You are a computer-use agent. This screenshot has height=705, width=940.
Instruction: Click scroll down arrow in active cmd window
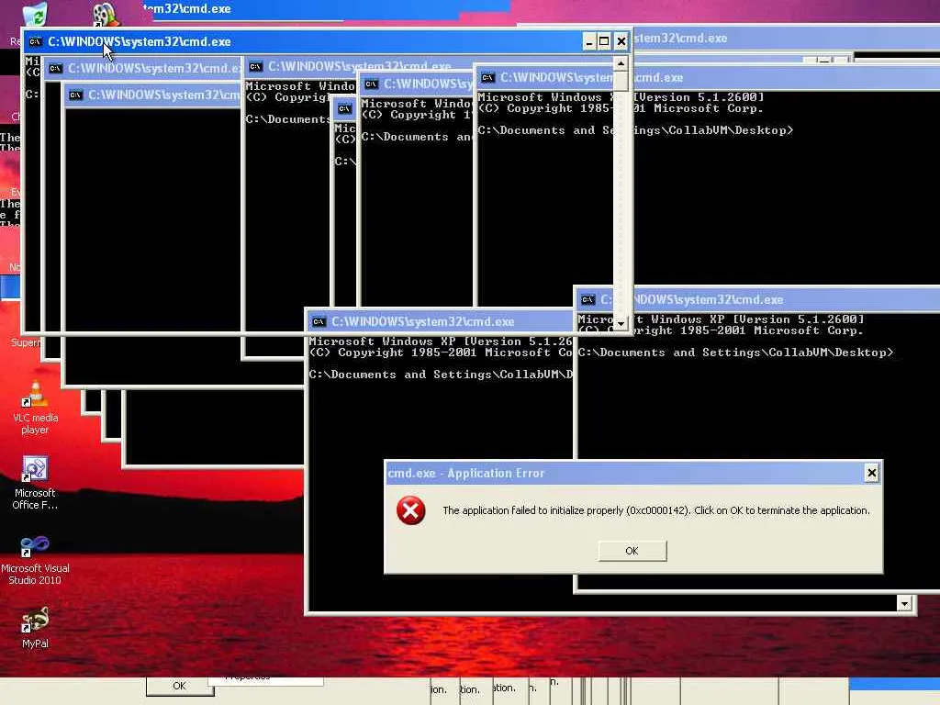pyautogui.click(x=621, y=323)
